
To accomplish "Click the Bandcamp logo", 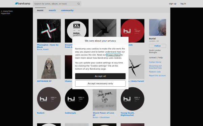I will point(23,4).
